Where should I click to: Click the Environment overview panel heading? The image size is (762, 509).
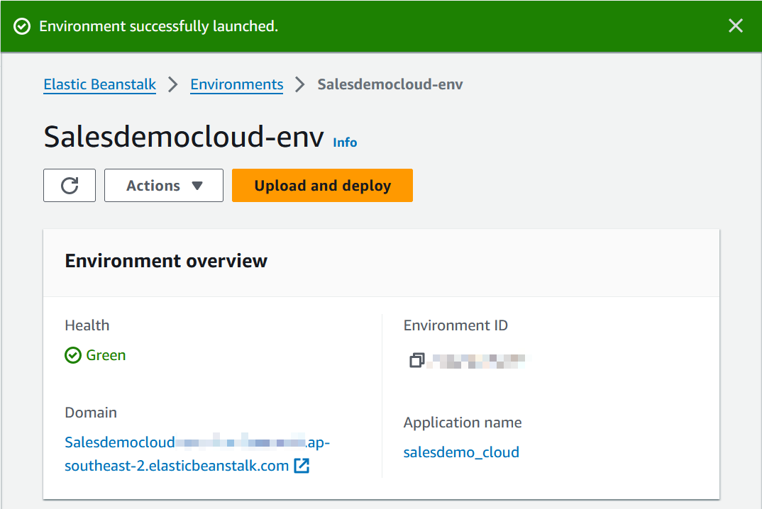pos(166,261)
